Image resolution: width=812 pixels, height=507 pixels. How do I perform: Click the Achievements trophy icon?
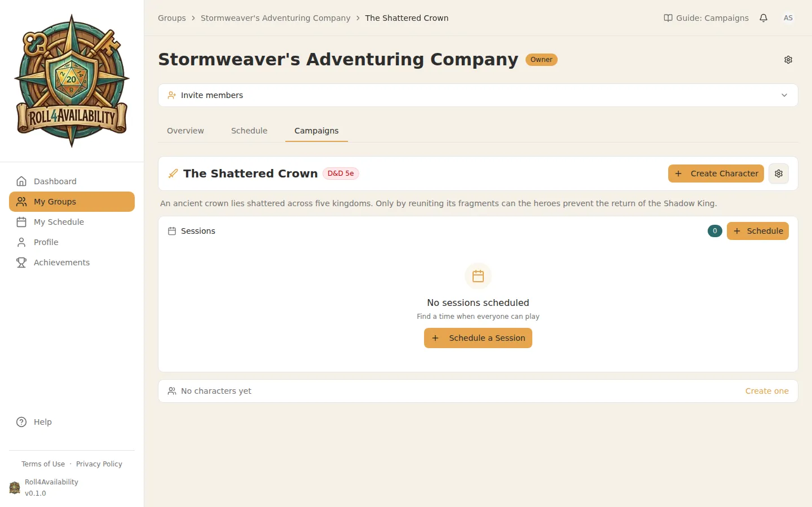[21, 263]
